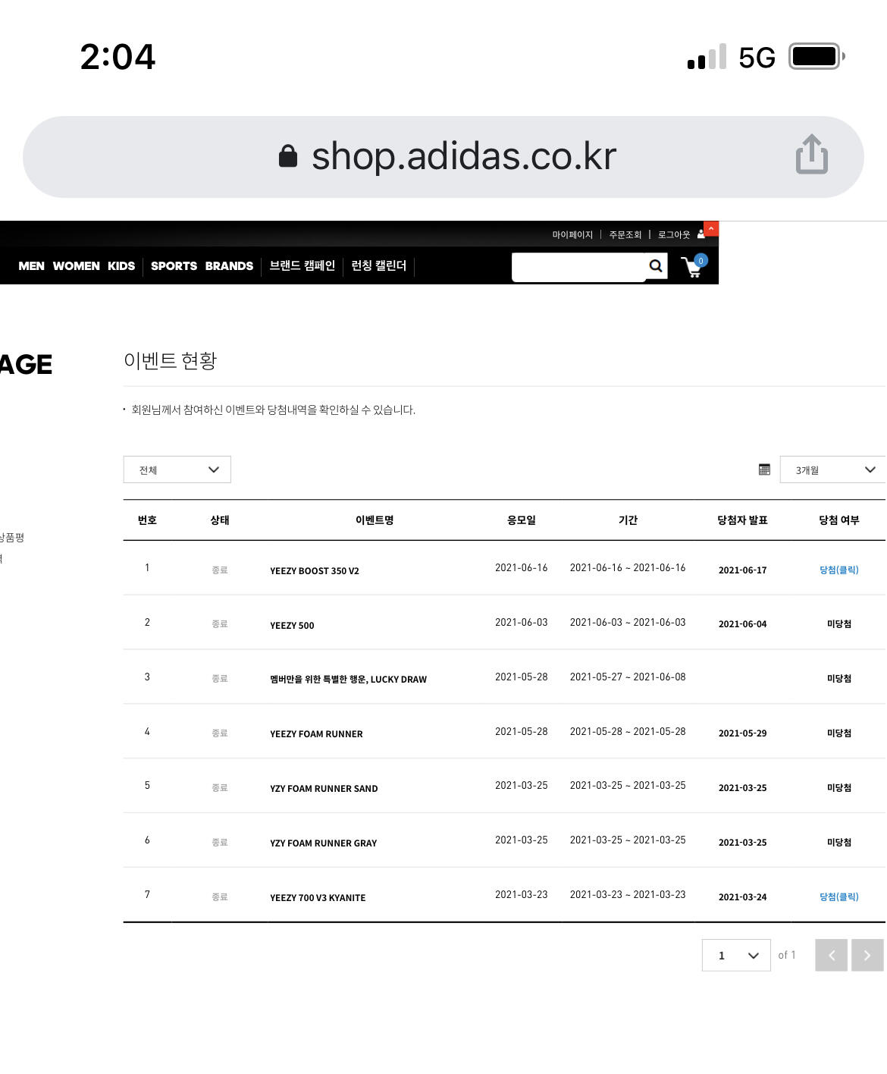Click the calendar list icon
The width and height of the screenshot is (887, 1074).
coord(764,469)
